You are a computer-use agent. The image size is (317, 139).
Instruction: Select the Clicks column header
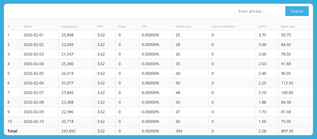pos(122,27)
